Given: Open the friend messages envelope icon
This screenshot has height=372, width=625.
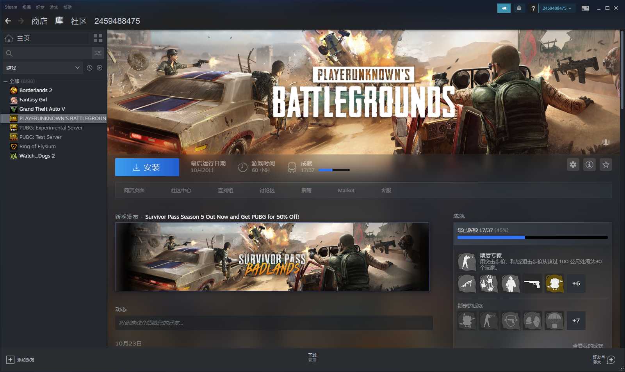Looking at the screenshot, I should (x=519, y=8).
